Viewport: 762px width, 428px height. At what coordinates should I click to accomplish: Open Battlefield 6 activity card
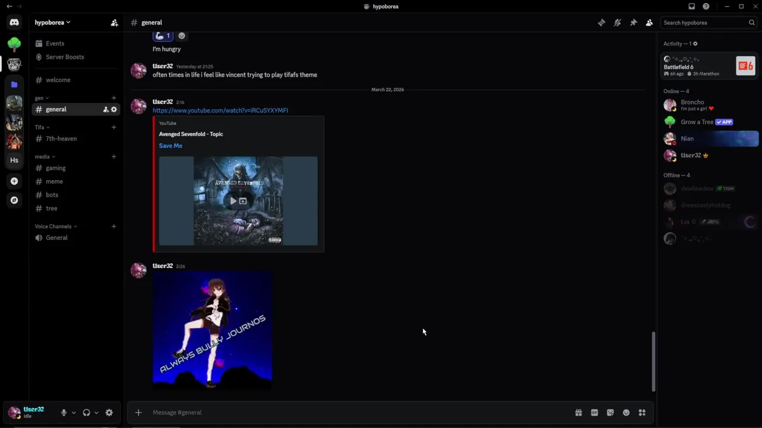pos(710,66)
